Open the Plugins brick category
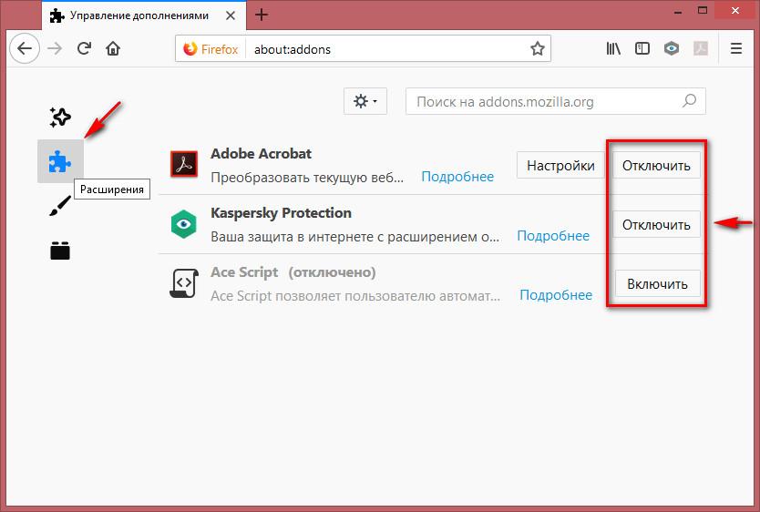The image size is (760, 512). 60,251
